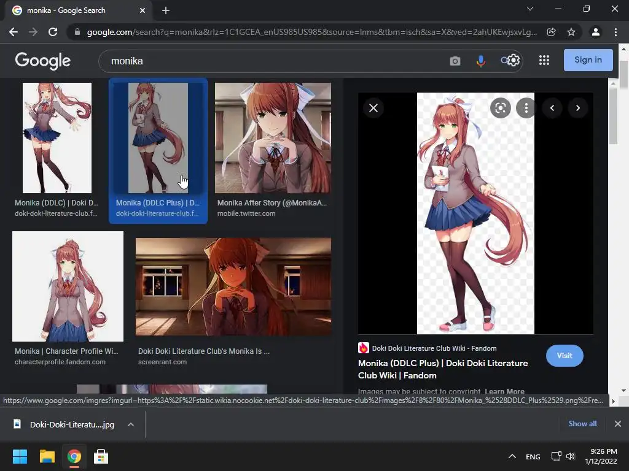View site security lock info
Screen dimensions: 629x471
pyautogui.click(x=77, y=32)
